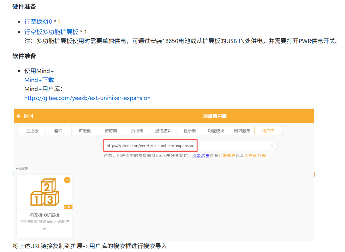Open the 行空板K10 link
The image size is (345, 252).
click(x=38, y=22)
